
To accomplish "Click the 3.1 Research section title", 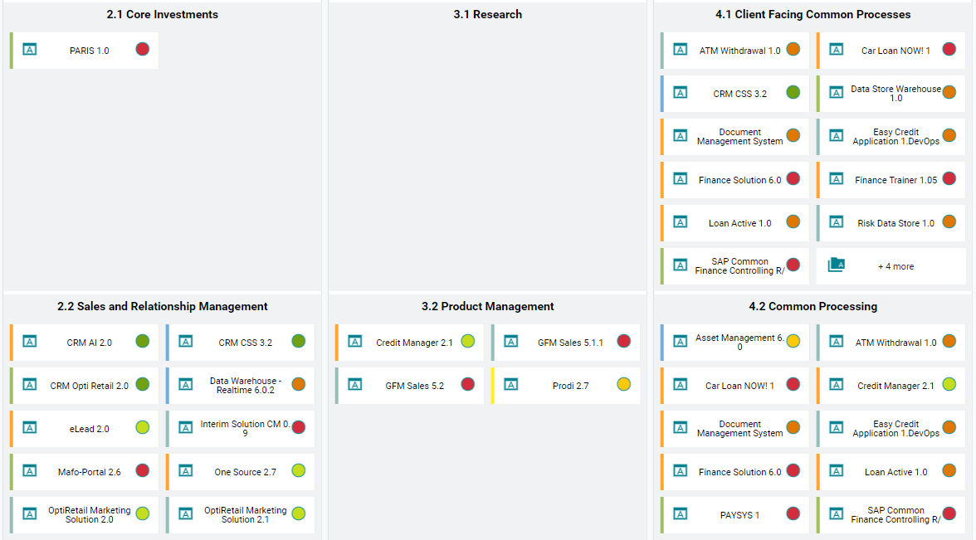I will coord(487,15).
